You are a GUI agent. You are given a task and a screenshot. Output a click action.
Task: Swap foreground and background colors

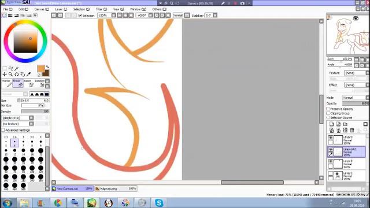pyautogui.click(x=47, y=67)
